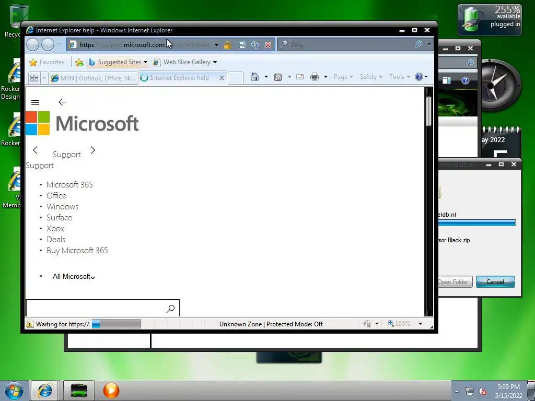
Task: Open the Home button dropdown arrow
Action: tap(266, 77)
